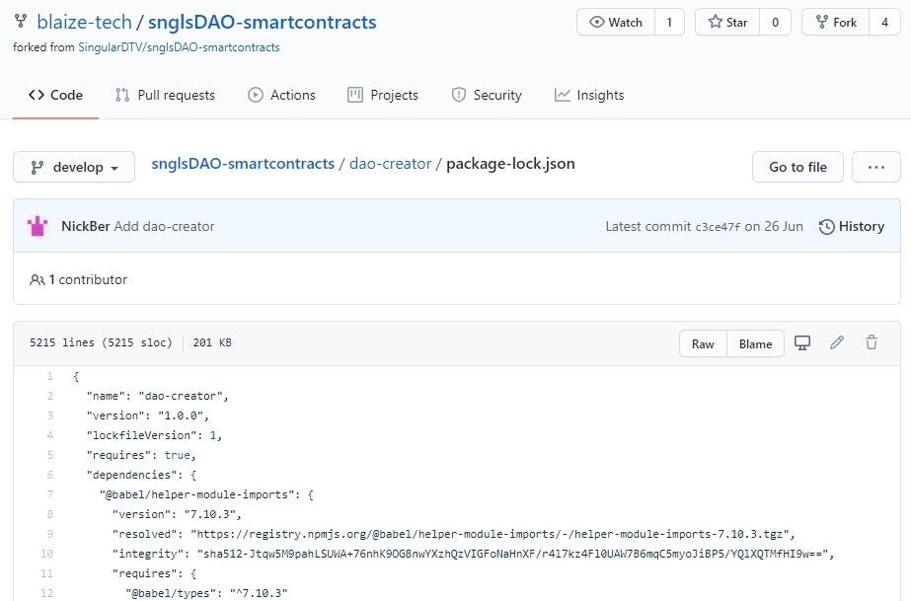View the Raw file
The width and height of the screenshot is (911, 601).
703,343
